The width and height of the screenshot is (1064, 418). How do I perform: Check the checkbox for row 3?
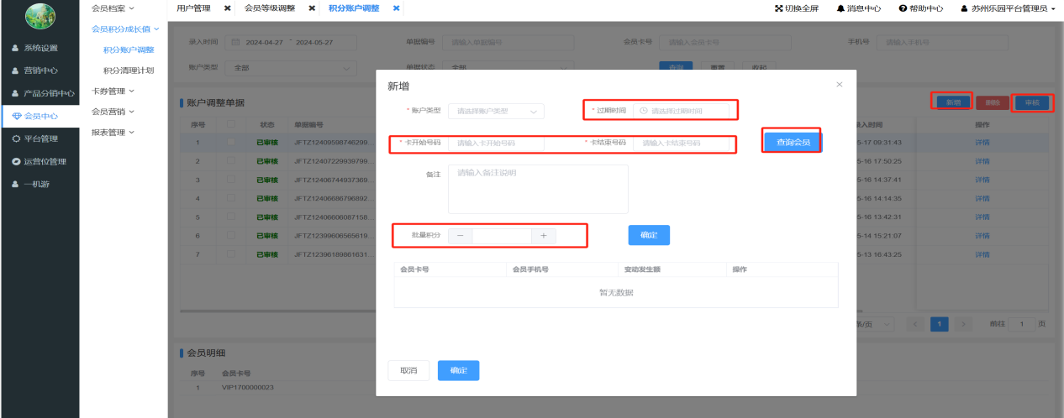(231, 180)
